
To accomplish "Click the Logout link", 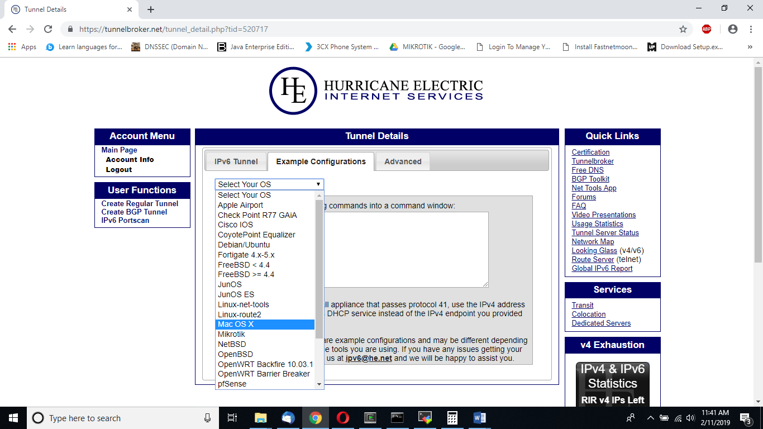I will tap(118, 170).
